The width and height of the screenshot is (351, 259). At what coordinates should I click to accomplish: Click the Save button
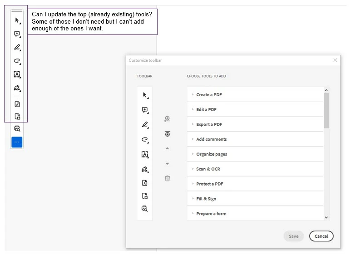coord(293,236)
